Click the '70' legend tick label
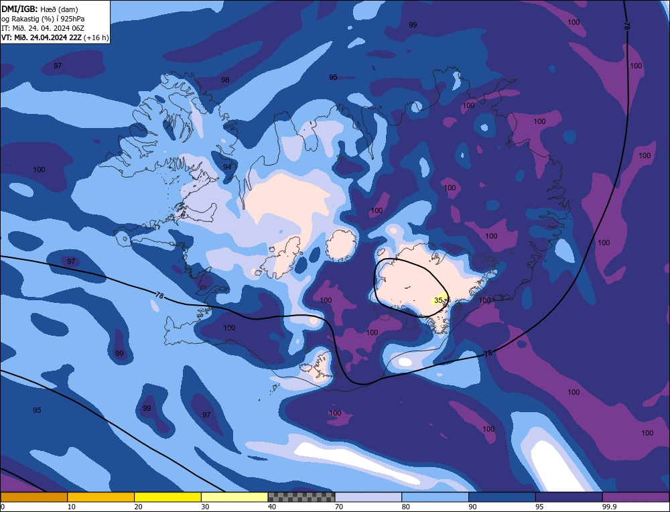Viewport: 670px width, 512px height. click(x=339, y=507)
